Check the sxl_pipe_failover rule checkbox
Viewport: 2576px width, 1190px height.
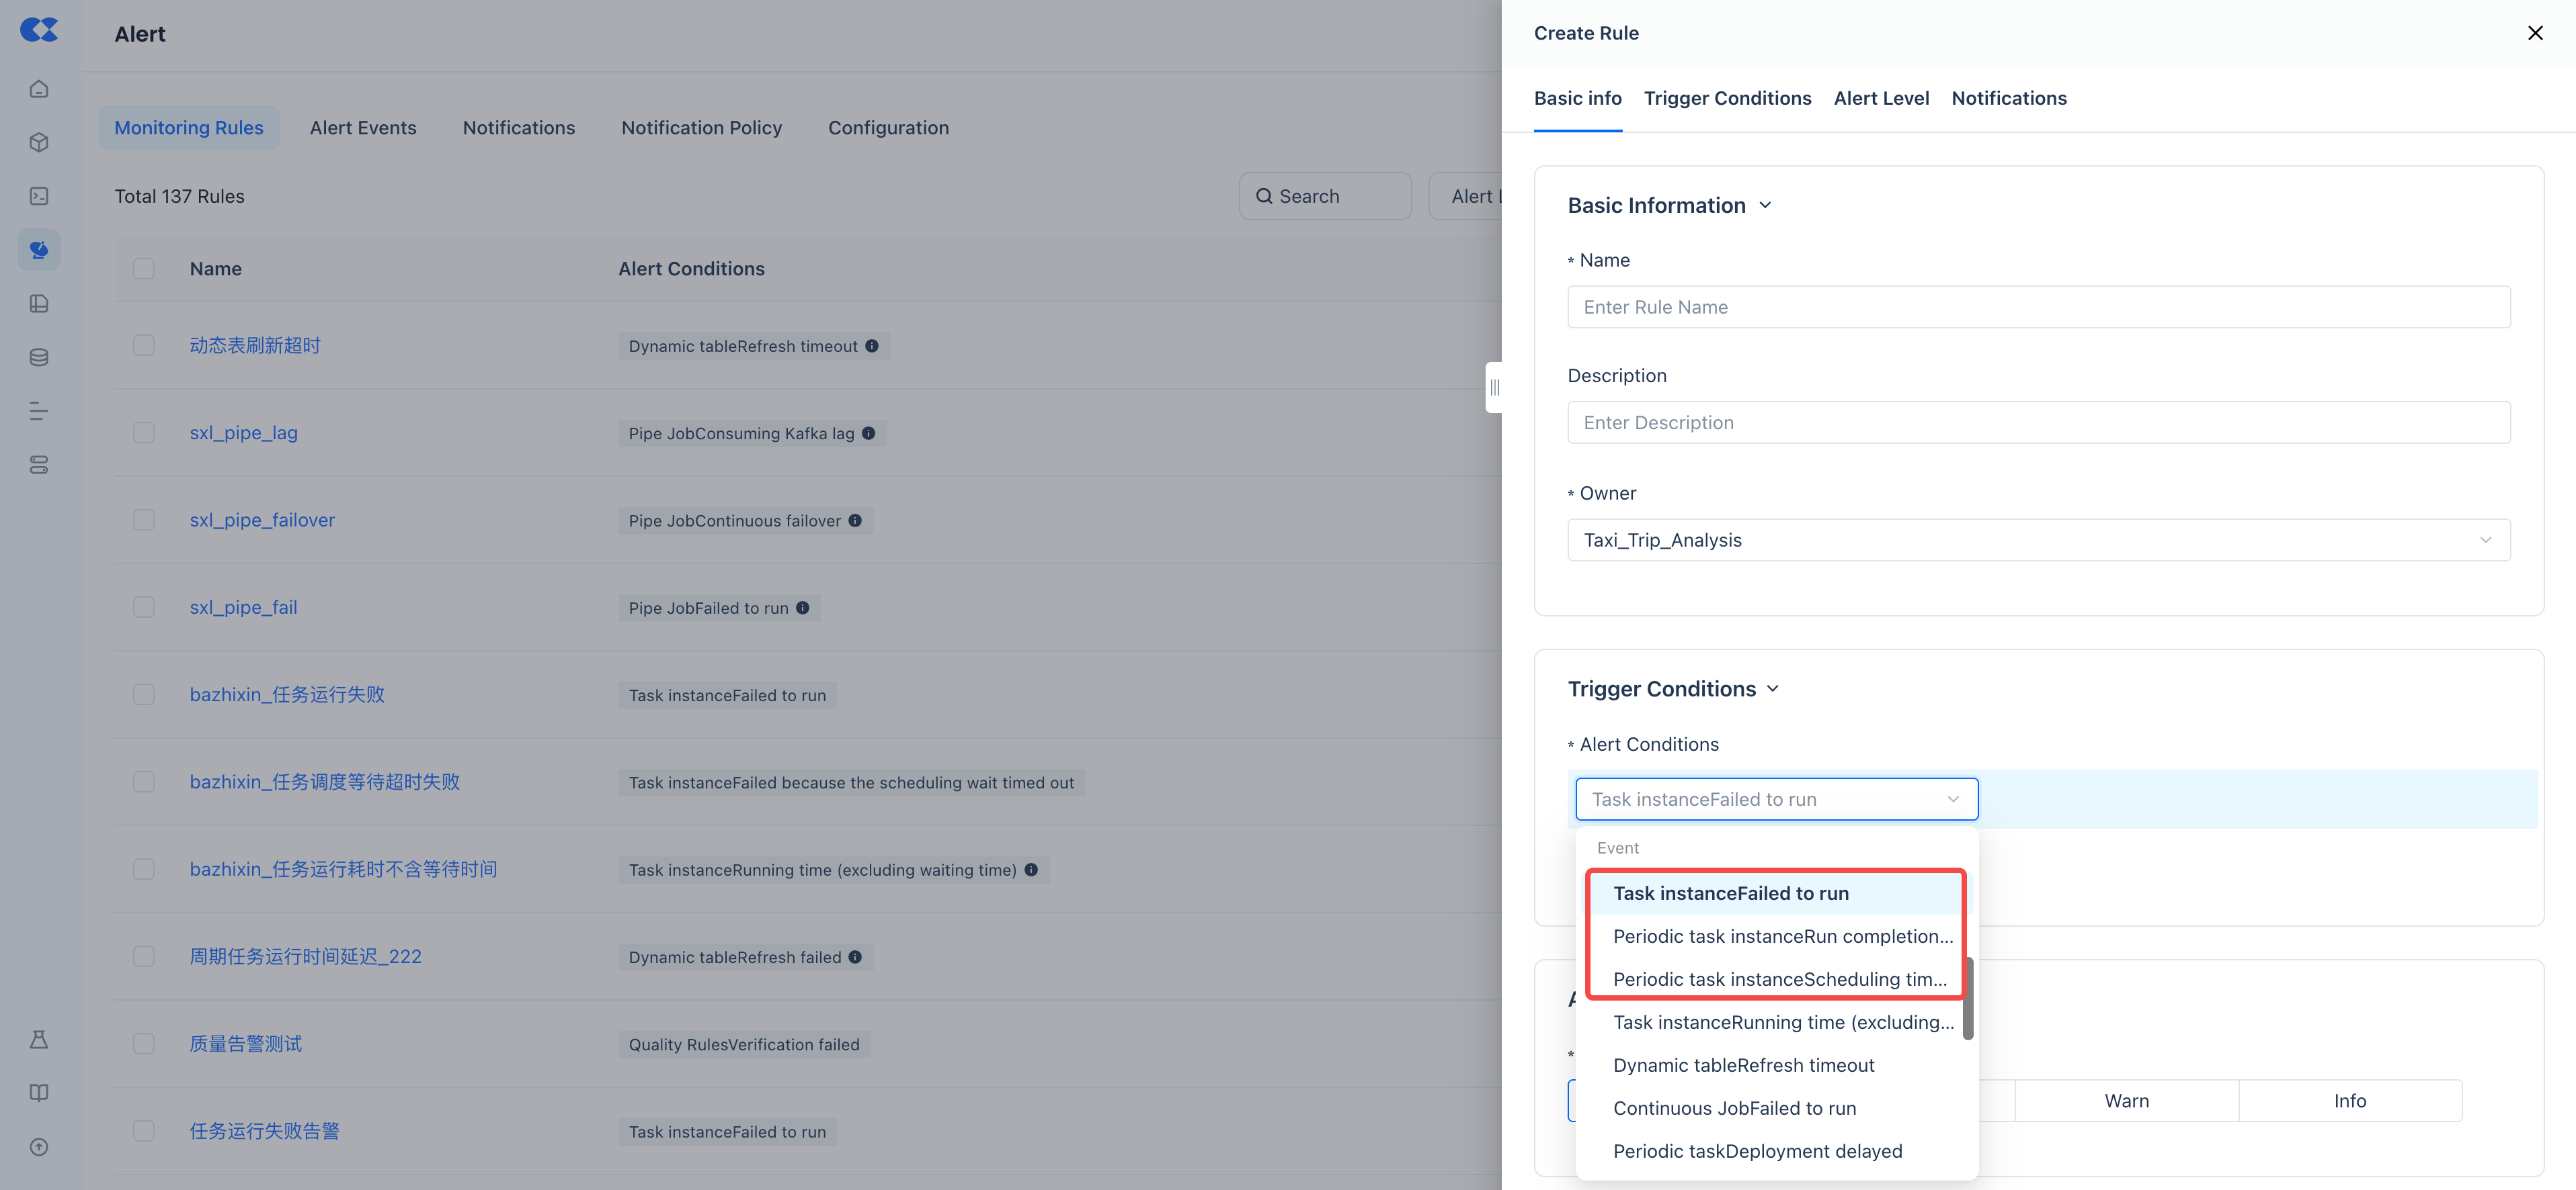point(144,520)
